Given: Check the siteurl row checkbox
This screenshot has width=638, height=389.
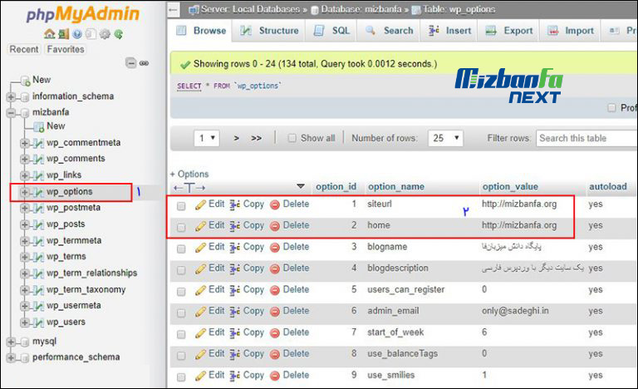Looking at the screenshot, I should (181, 206).
